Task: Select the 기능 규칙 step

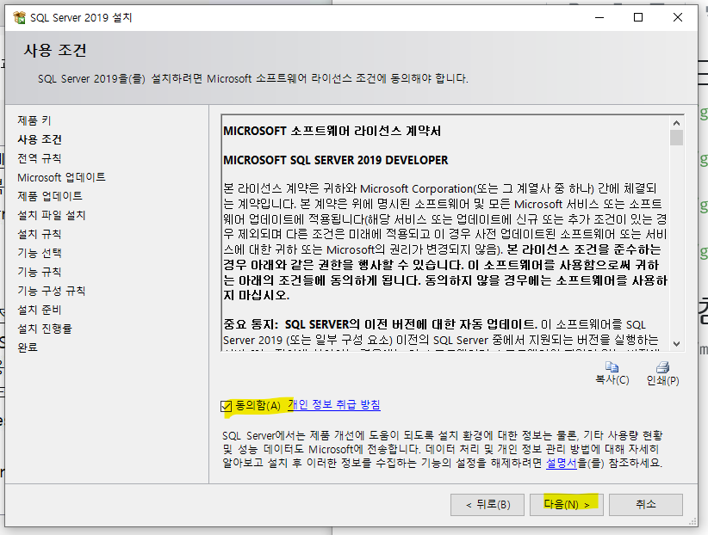Action: click(x=40, y=272)
